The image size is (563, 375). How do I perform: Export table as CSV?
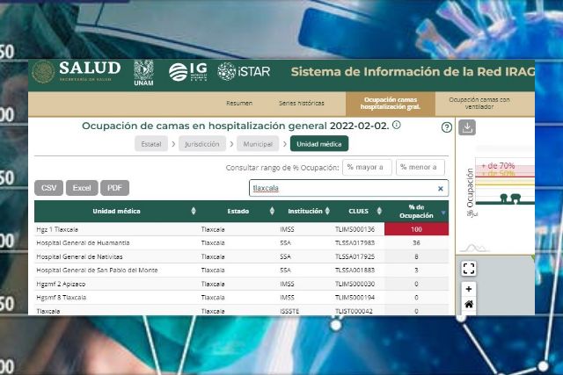48,188
